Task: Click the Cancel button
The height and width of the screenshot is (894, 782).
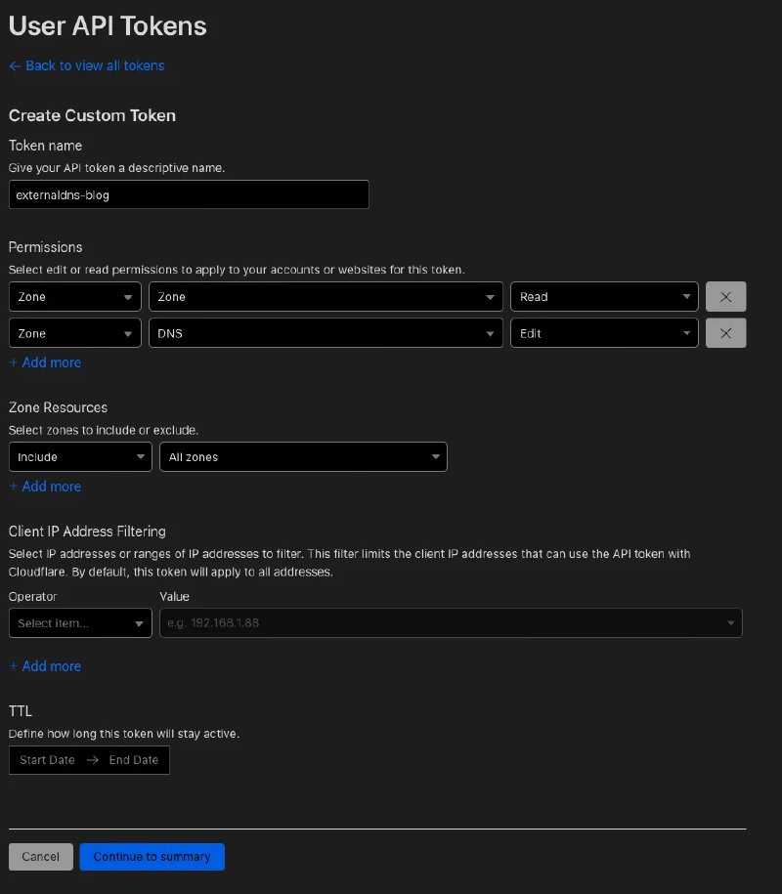Action: [40, 856]
